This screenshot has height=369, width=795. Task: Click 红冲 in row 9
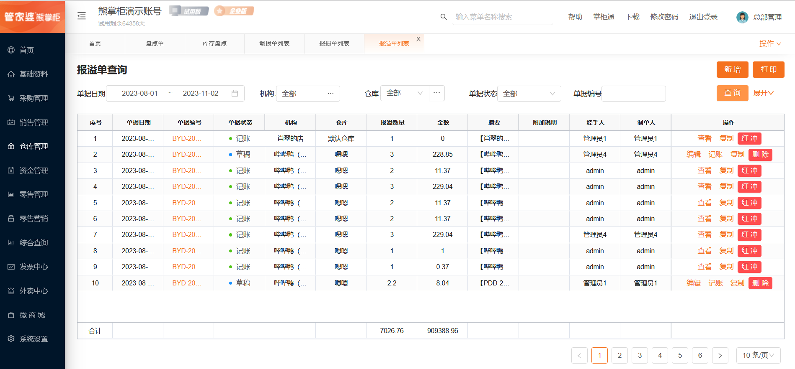[x=749, y=267]
